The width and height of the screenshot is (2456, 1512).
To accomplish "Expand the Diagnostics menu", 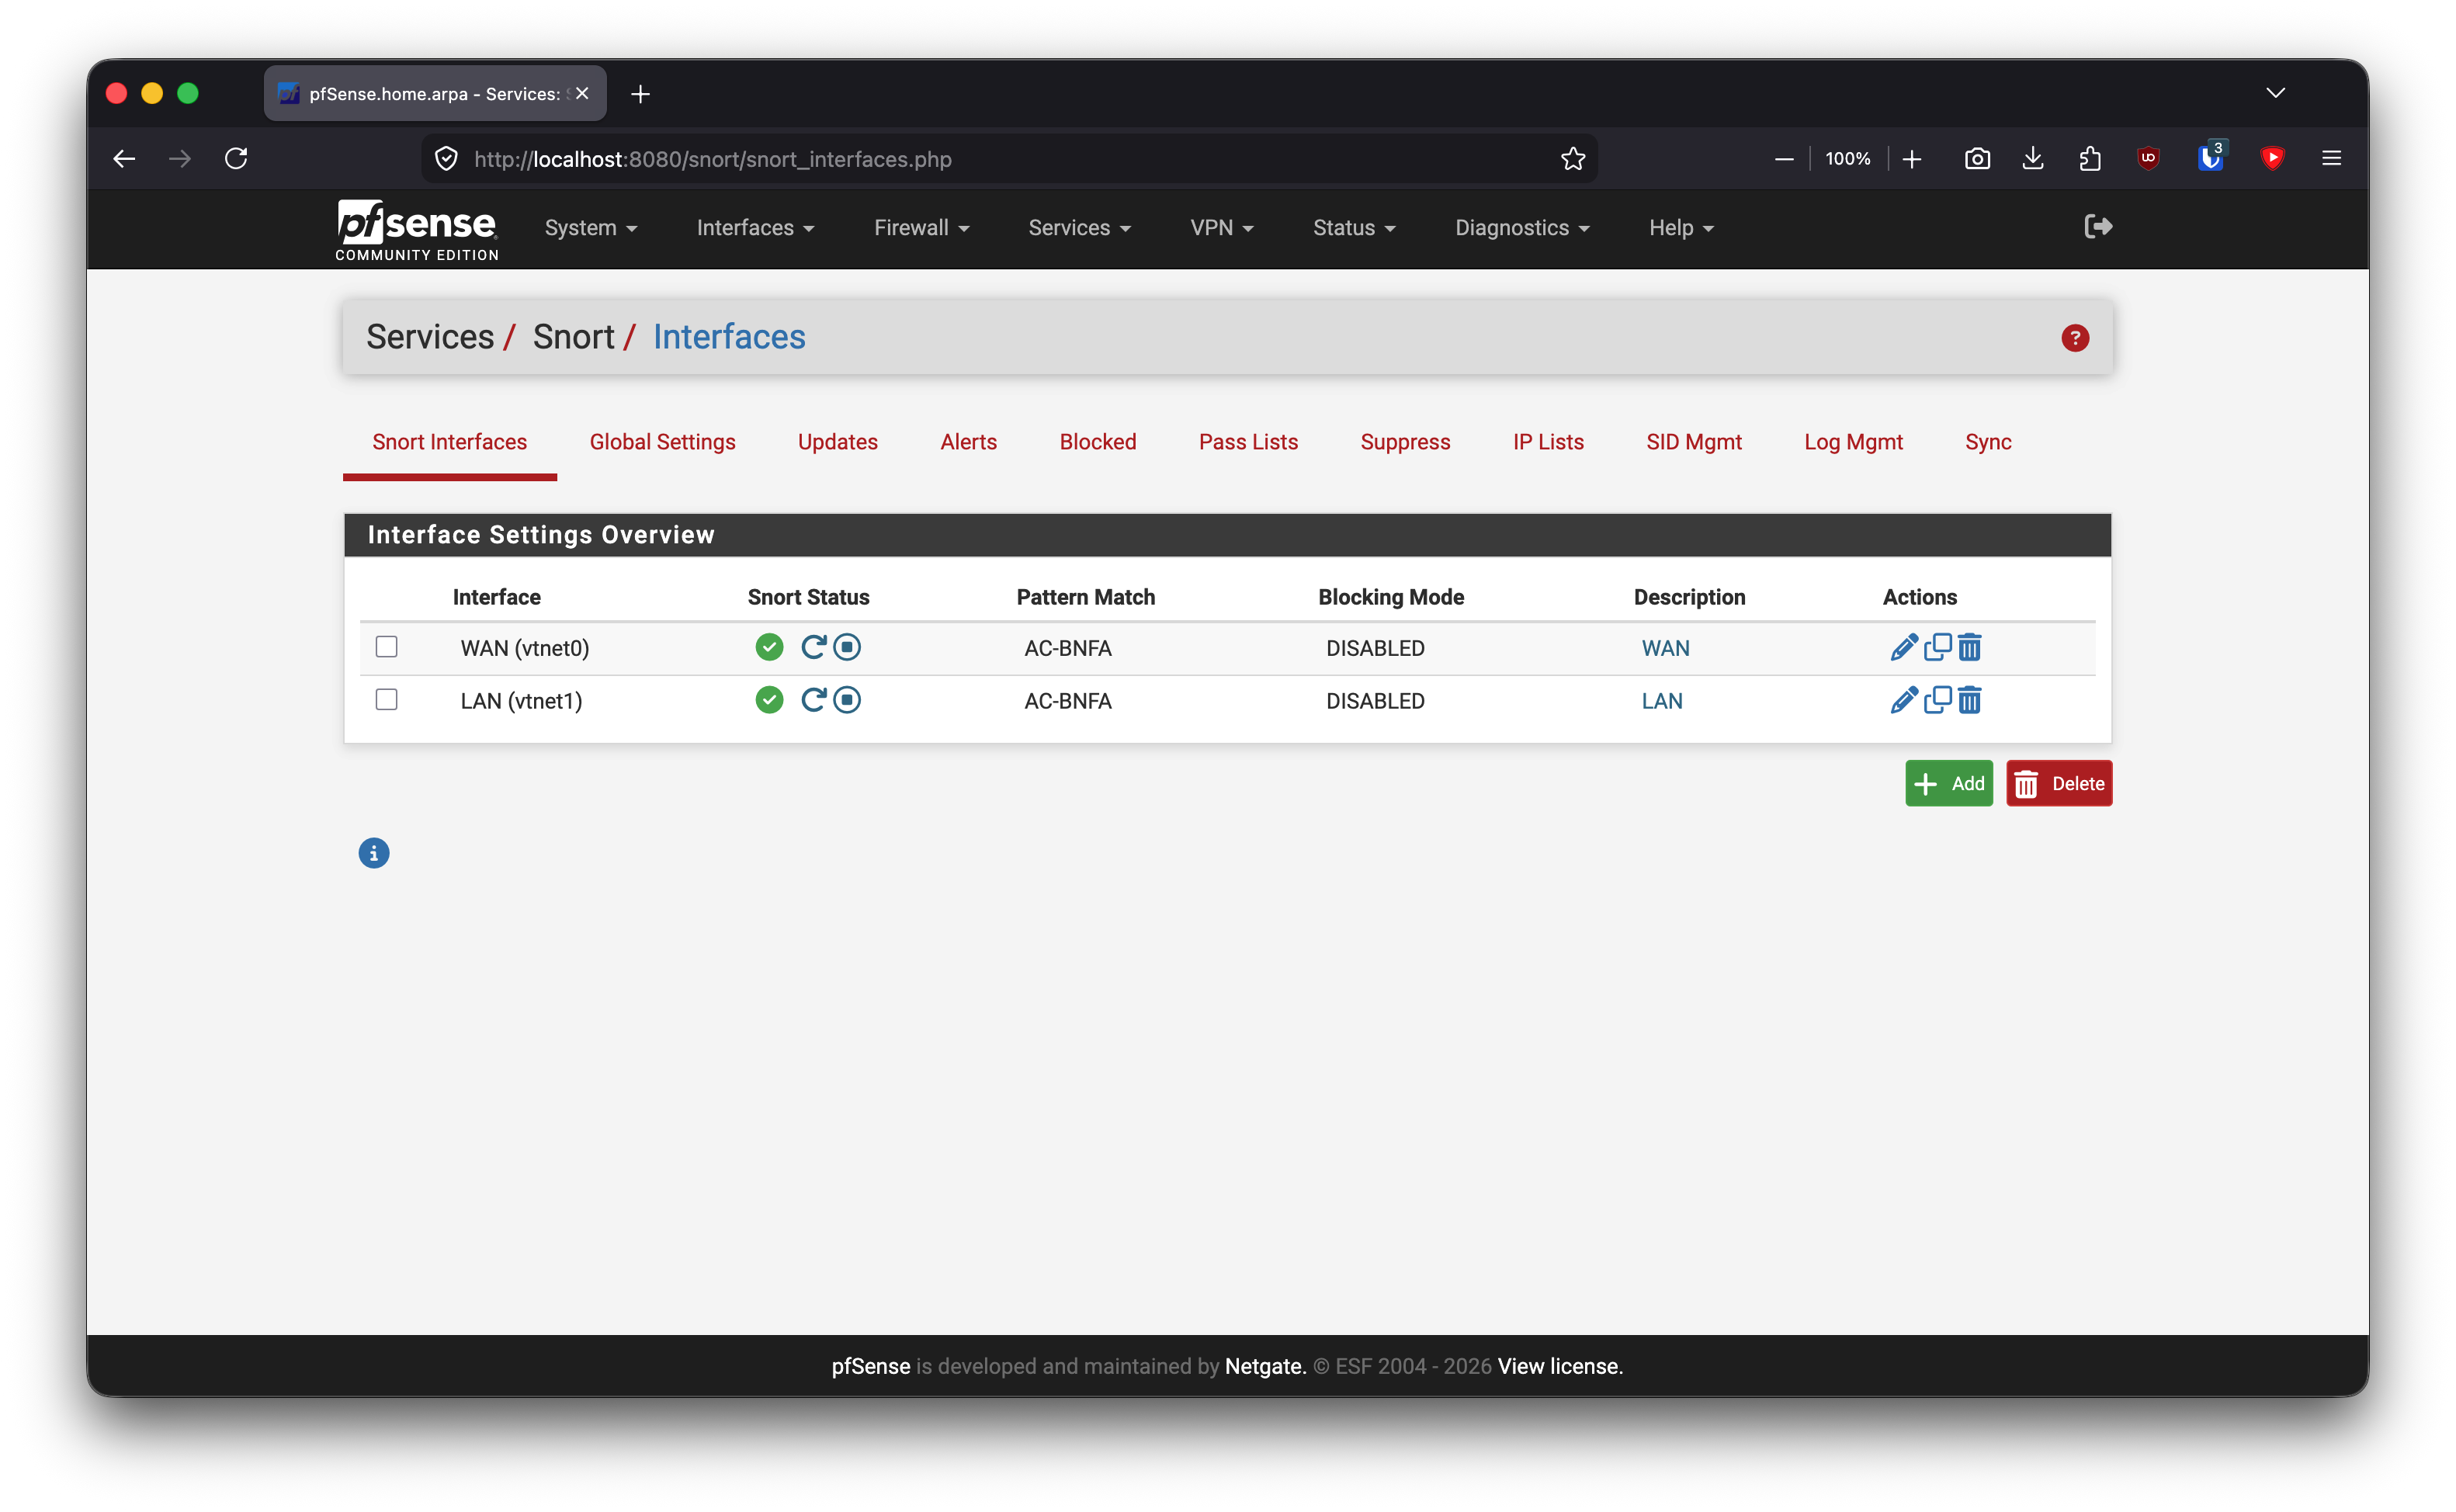I will click(1522, 228).
